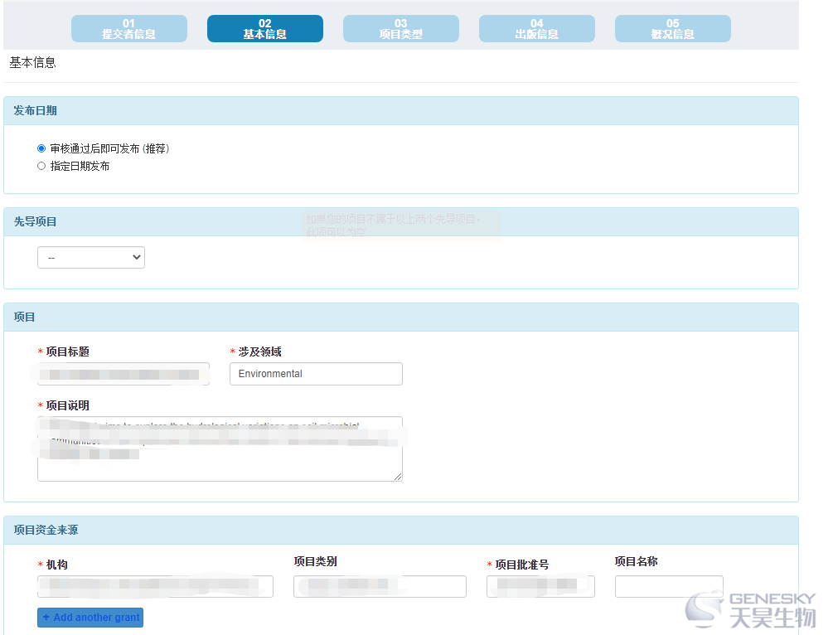Focus the 涉及领域 field containing Environmental

pos(316,374)
